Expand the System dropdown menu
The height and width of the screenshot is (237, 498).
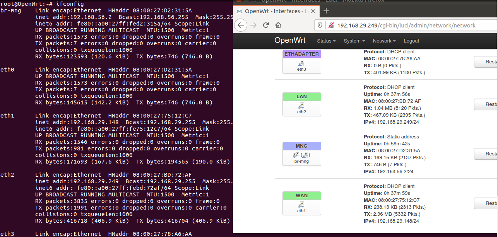[x=354, y=41]
